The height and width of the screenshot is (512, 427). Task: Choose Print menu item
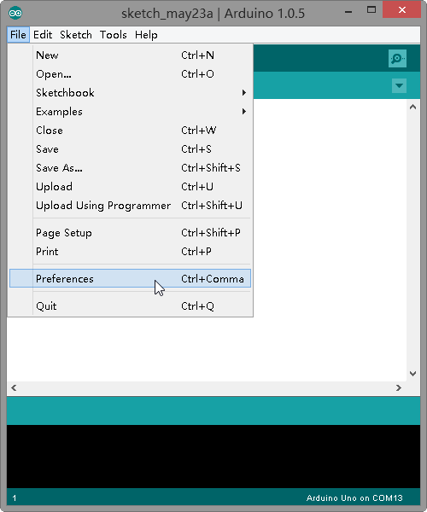click(x=131, y=252)
